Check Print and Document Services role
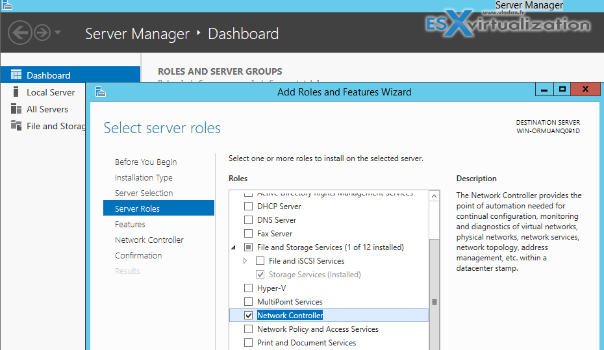The width and height of the screenshot is (604, 350). [249, 342]
